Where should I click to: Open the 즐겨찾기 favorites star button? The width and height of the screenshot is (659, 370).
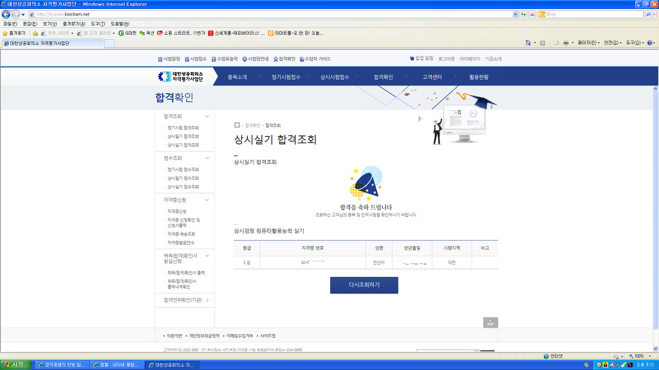click(14, 33)
